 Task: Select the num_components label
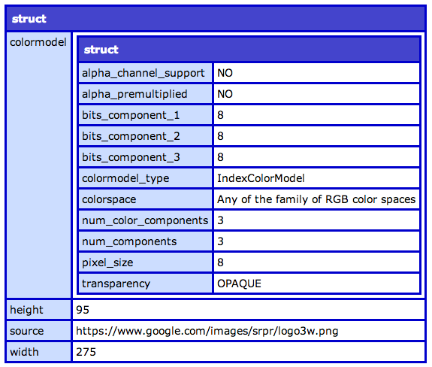coord(129,241)
